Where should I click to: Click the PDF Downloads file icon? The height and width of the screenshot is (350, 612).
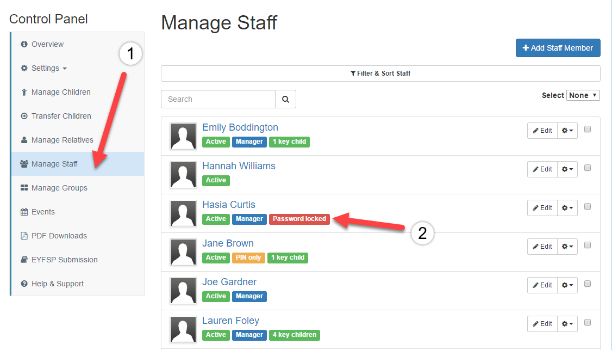[24, 236]
